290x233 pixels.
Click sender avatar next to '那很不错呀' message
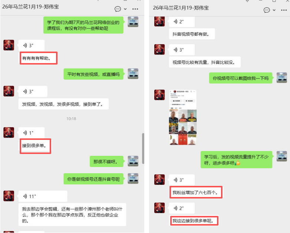point(133,161)
